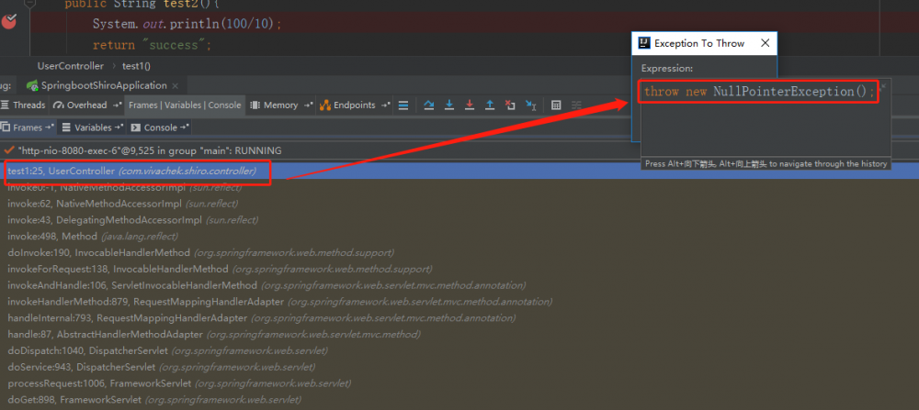The image size is (919, 410).
Task: Click the blue Step Into icon
Action: coord(449,105)
